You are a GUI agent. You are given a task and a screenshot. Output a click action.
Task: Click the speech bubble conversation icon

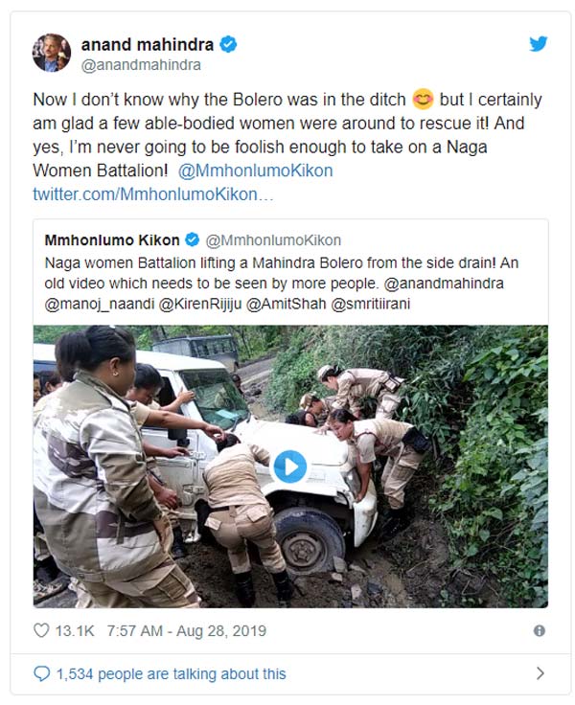click(41, 673)
